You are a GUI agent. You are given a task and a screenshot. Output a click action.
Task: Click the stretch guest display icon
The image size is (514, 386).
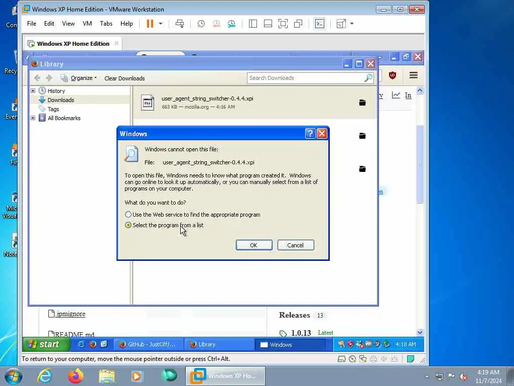341,24
